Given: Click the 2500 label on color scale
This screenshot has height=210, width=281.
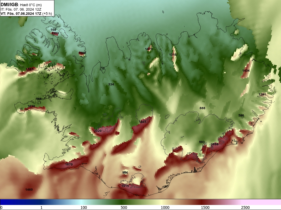Looking at the screenshot, I should pyautogui.click(x=245, y=207).
